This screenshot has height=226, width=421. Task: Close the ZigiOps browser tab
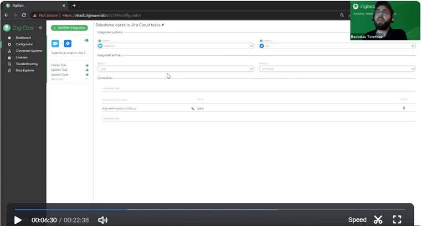pyautogui.click(x=64, y=6)
